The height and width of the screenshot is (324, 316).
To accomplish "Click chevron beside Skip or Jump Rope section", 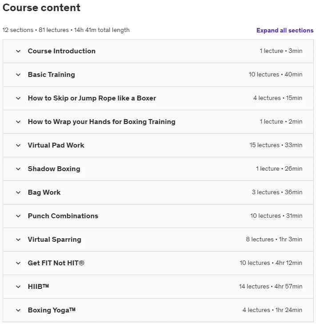I will pos(18,98).
